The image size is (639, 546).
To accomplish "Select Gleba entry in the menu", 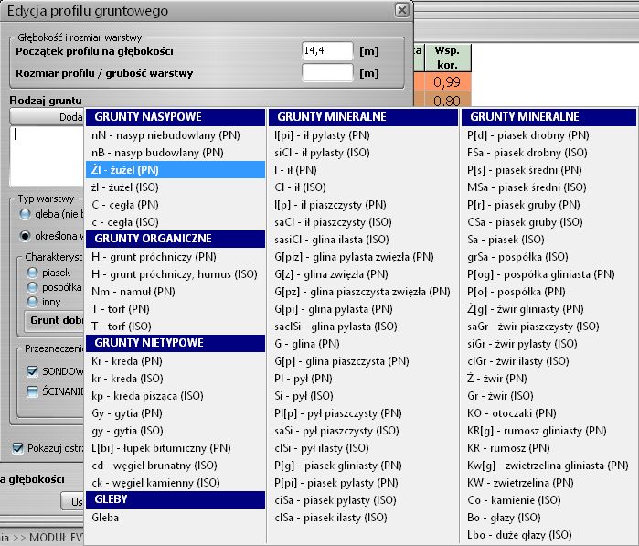I will tap(106, 517).
